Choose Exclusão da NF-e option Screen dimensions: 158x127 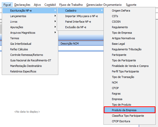(x=76, y=27)
